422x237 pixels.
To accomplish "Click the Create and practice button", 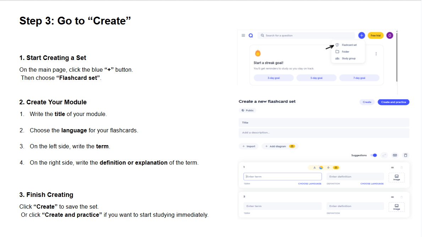I will point(393,102).
